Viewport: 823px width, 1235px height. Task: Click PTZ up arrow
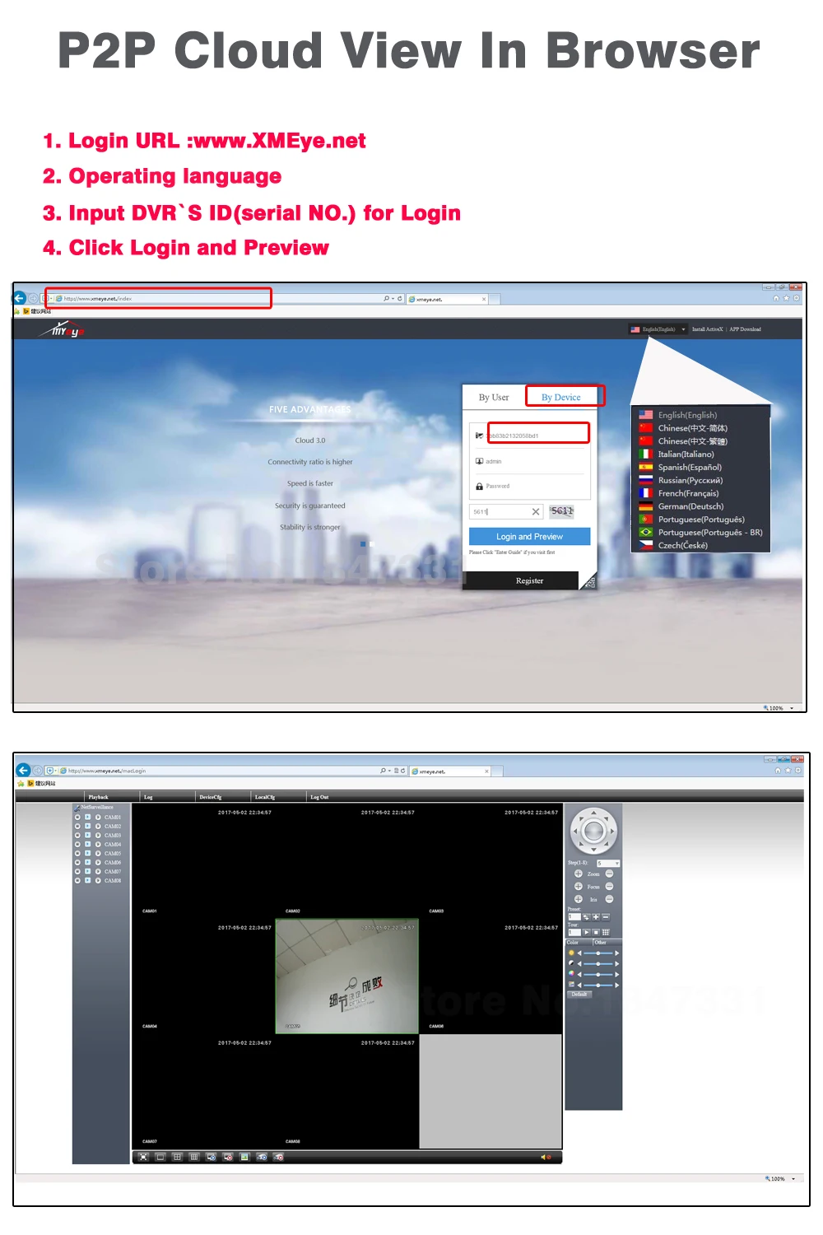coord(593,813)
